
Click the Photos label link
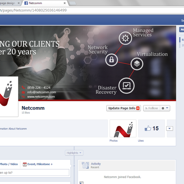[113, 141]
